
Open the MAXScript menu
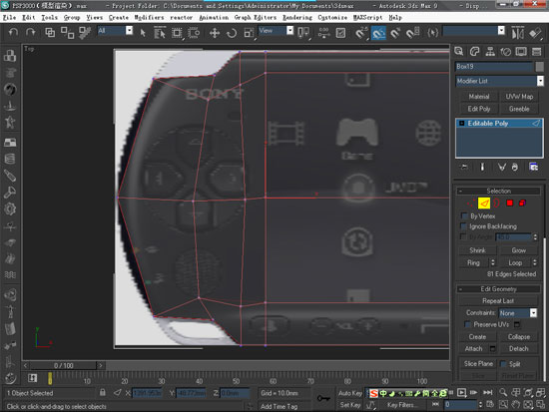coord(367,17)
